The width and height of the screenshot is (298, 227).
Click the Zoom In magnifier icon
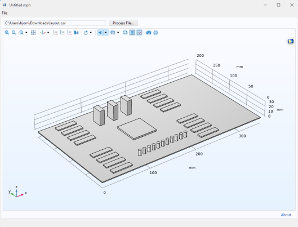(7, 33)
